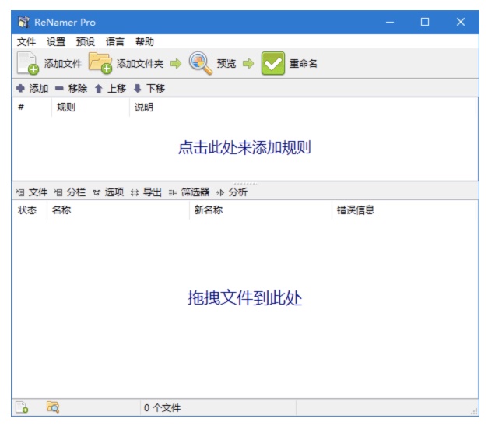Click the 预览 button label

226,64
